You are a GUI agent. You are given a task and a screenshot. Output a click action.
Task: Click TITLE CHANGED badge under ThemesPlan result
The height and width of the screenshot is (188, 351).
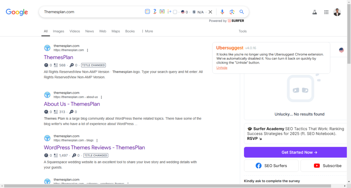pos(93,65)
